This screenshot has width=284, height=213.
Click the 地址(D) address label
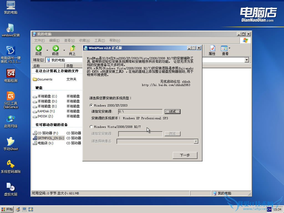point(38,60)
